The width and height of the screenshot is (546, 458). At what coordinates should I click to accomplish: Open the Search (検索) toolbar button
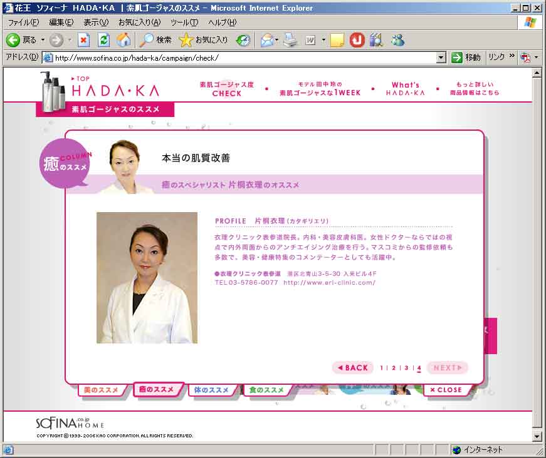tap(155, 40)
